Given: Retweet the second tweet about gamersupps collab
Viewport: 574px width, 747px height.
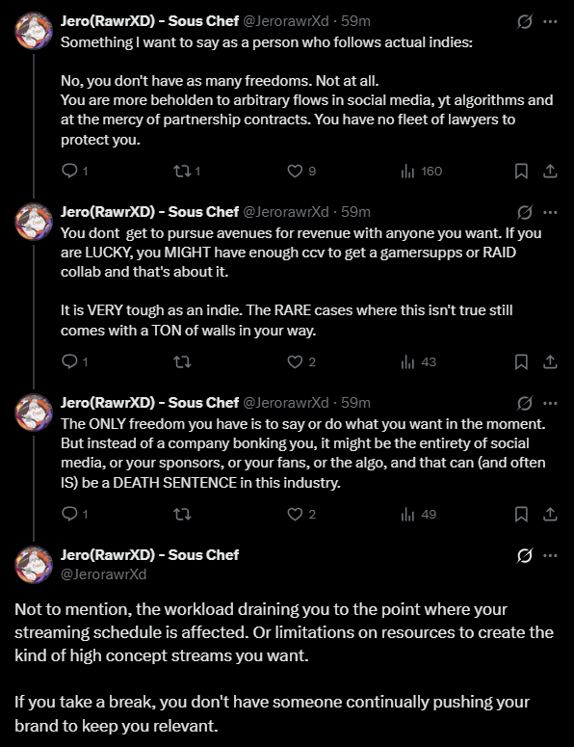Looking at the screenshot, I should [x=182, y=362].
